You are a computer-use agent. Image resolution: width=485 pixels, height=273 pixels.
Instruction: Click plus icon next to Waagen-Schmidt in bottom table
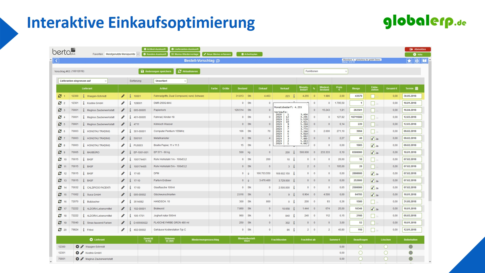point(77,247)
